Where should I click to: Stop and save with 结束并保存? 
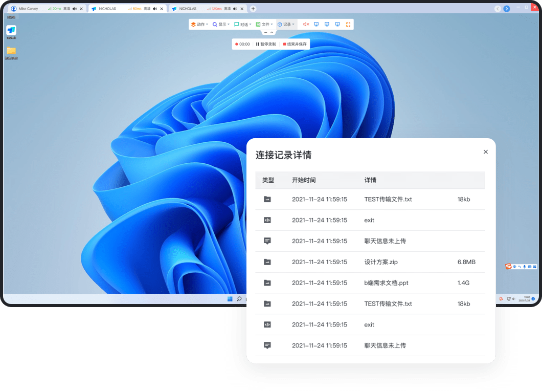pos(295,45)
